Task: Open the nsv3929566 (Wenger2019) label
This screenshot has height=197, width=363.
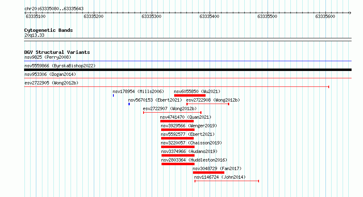Action: pyautogui.click(x=189, y=126)
